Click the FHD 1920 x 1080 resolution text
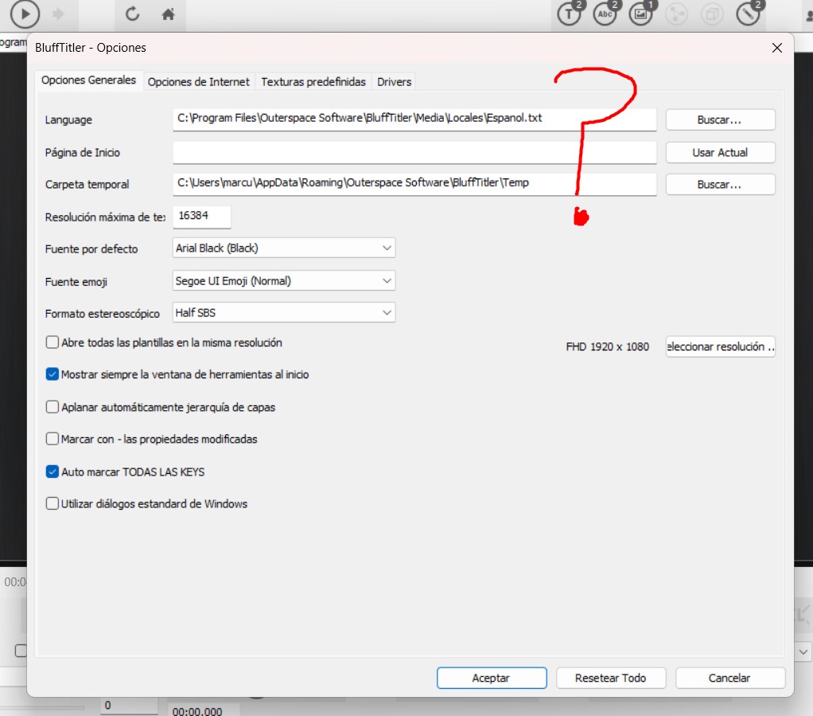Screen dimensions: 813x716 607,346
